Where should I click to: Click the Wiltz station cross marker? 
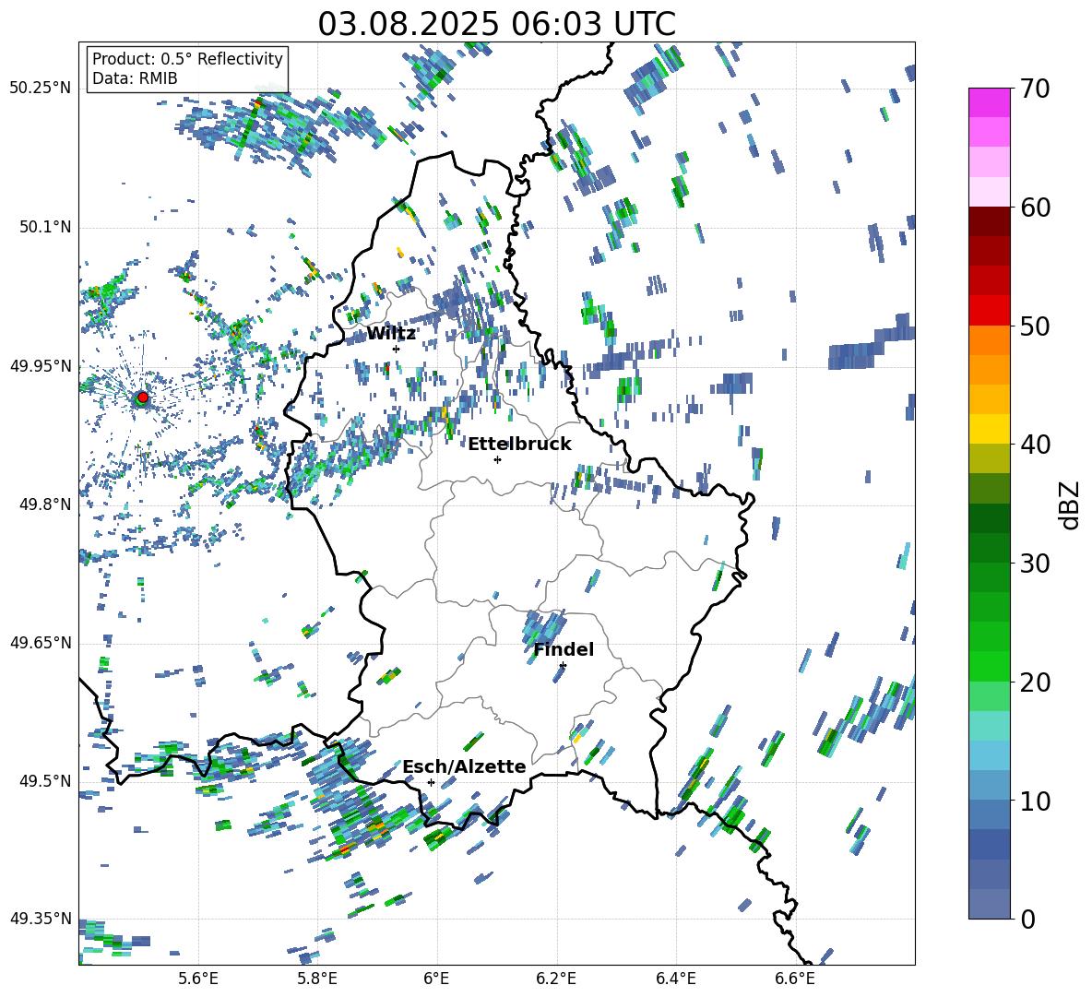pos(396,349)
